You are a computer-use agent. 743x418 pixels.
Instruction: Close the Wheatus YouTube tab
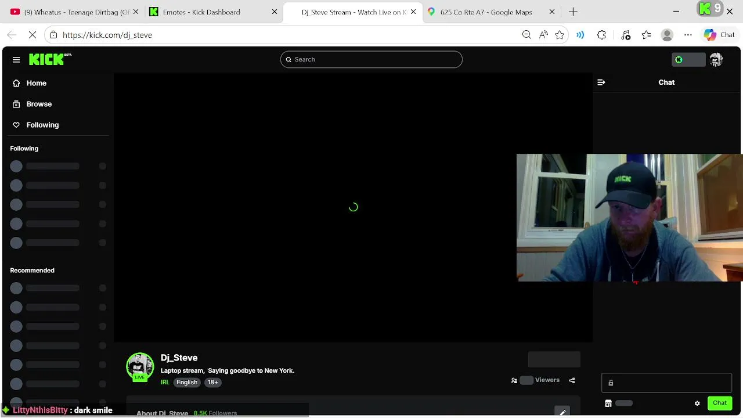(x=136, y=12)
